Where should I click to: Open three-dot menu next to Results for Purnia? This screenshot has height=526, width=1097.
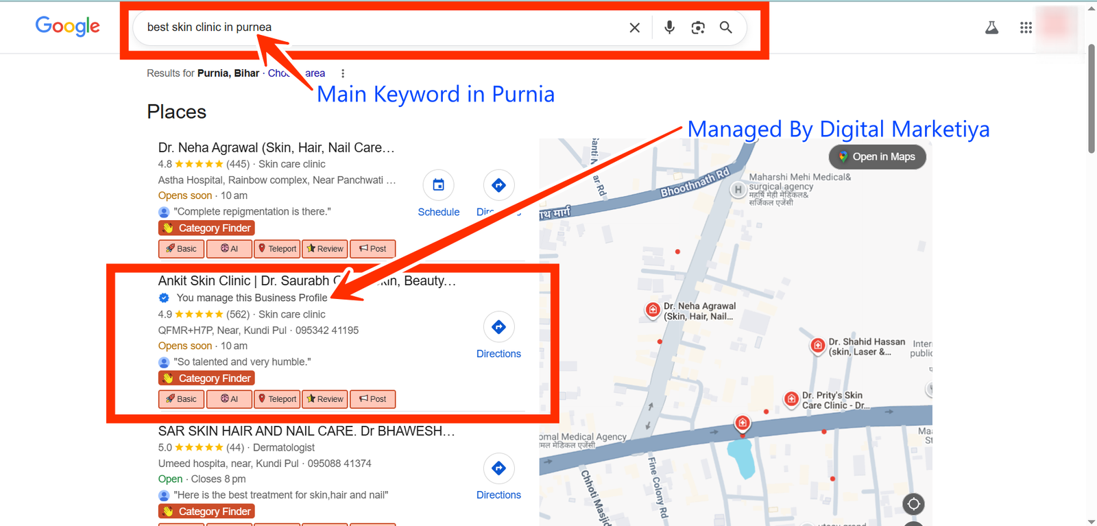[x=343, y=73]
